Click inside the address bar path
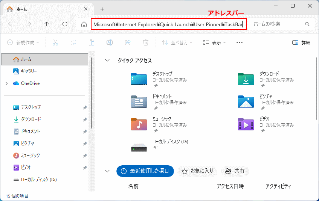 coord(169,24)
